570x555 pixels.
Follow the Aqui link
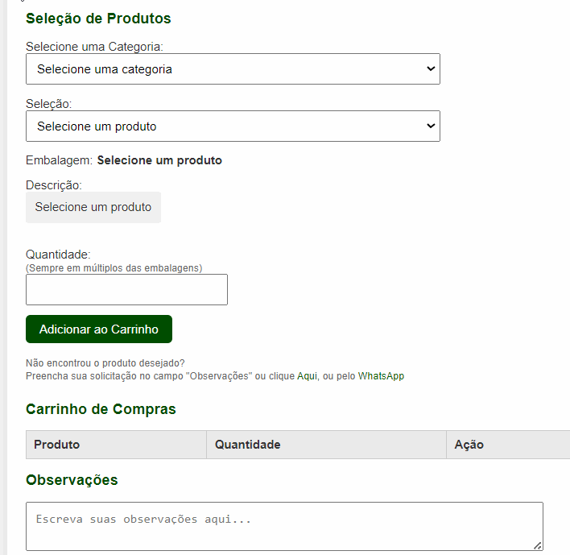tap(307, 376)
